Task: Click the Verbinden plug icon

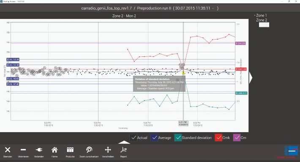Action: point(39,150)
